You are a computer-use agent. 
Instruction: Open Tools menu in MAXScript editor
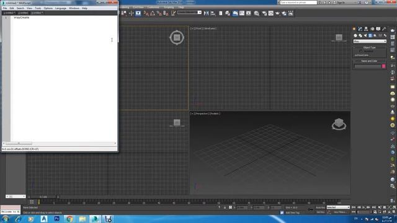[38, 8]
